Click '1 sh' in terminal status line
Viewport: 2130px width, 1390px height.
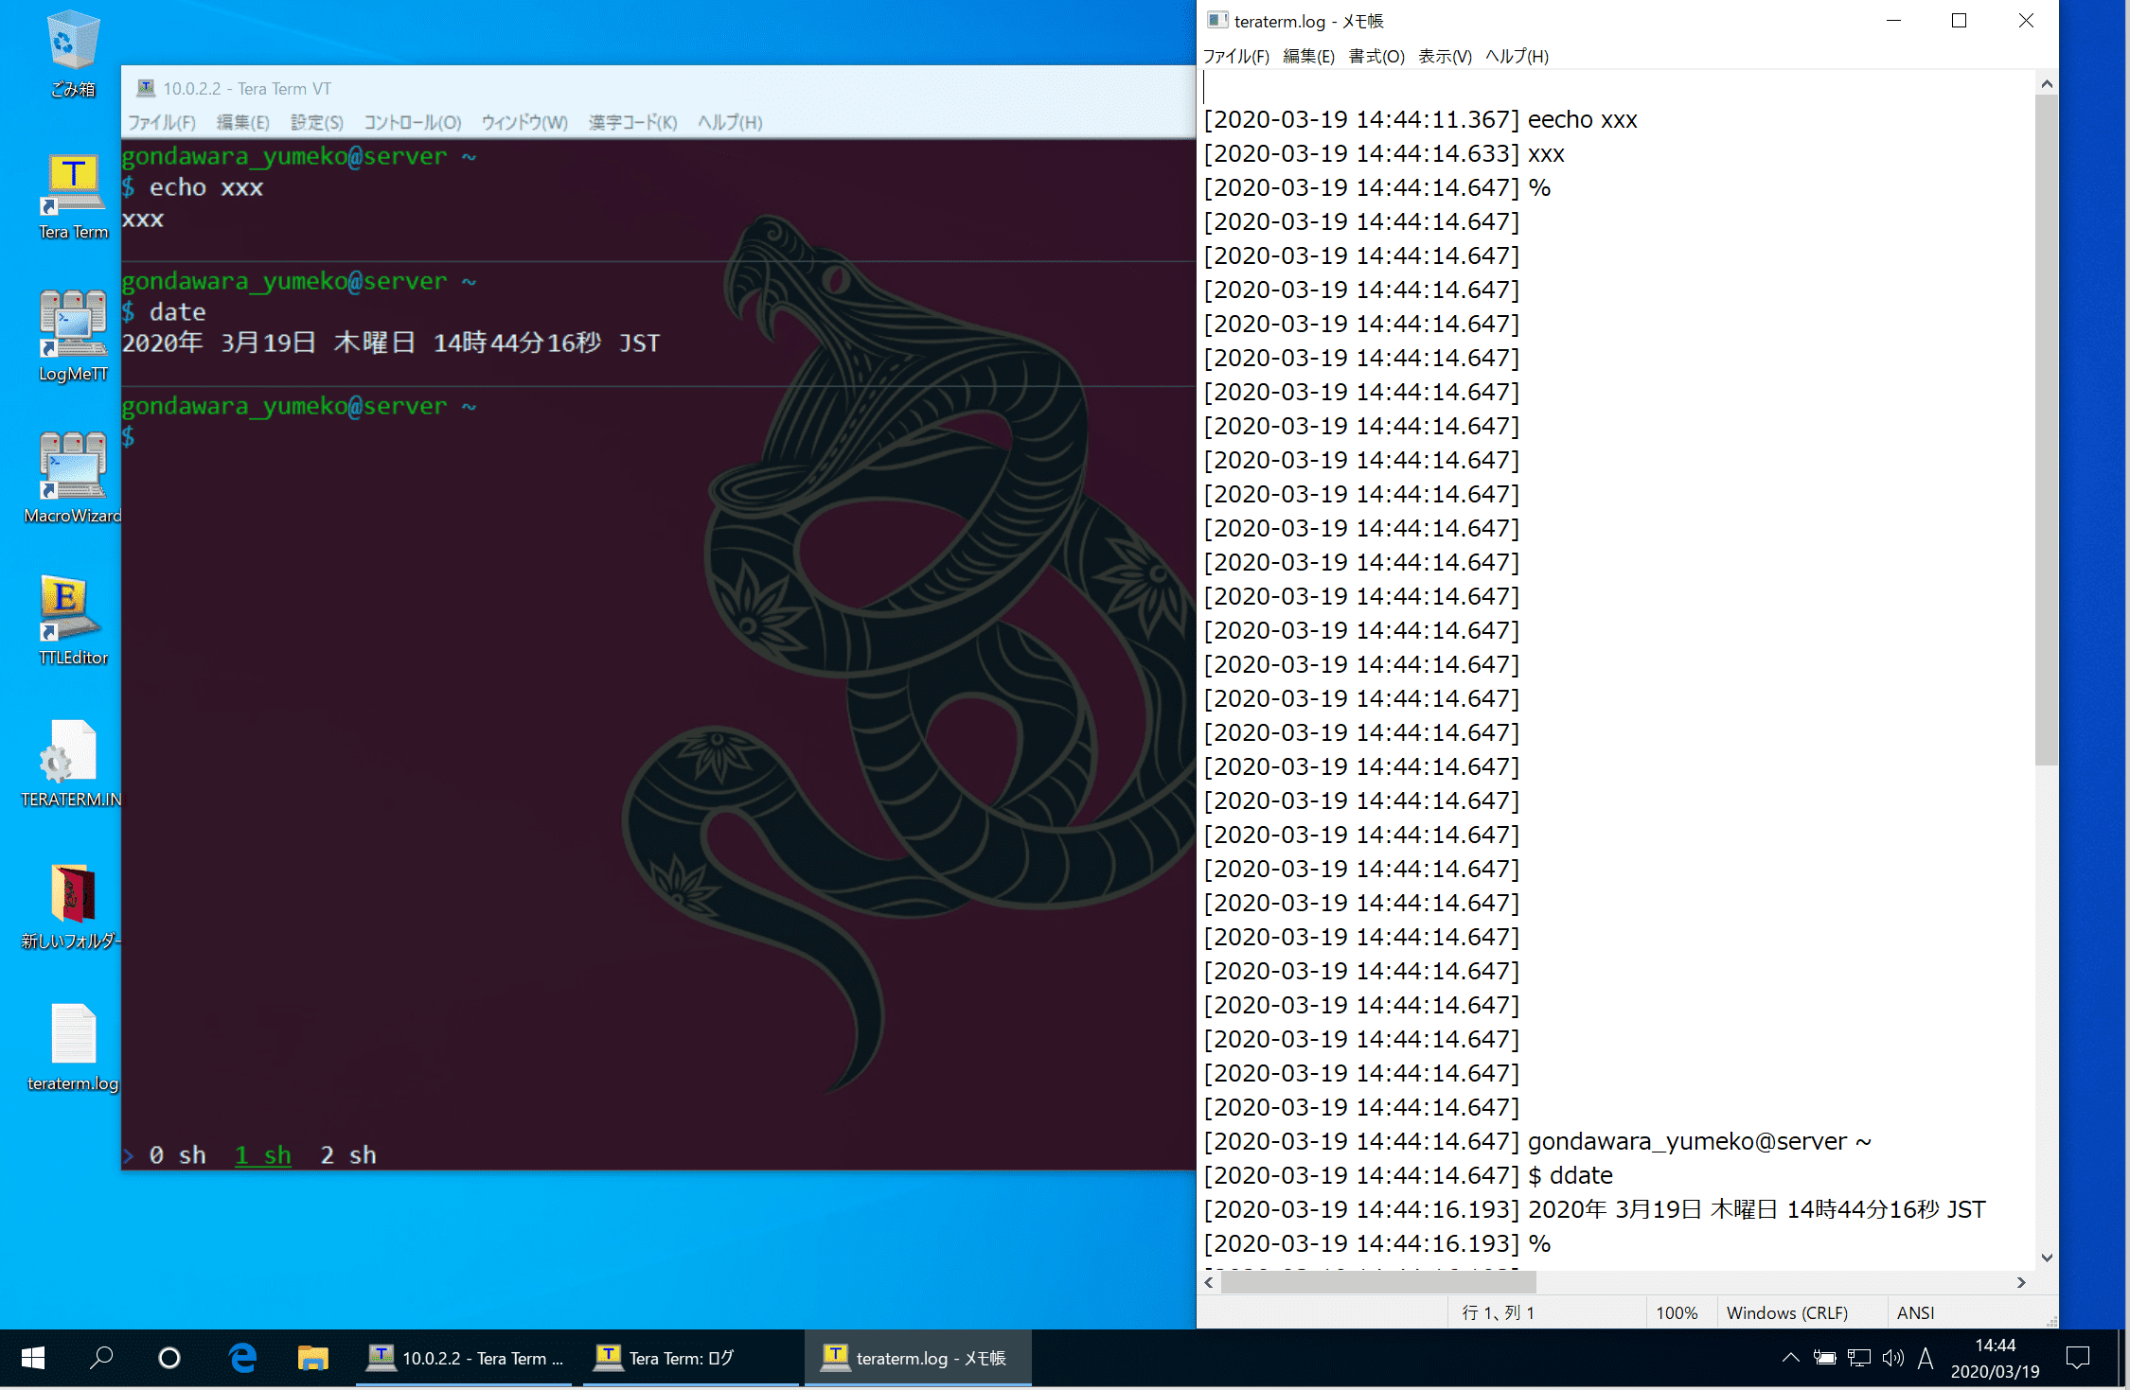(263, 1154)
